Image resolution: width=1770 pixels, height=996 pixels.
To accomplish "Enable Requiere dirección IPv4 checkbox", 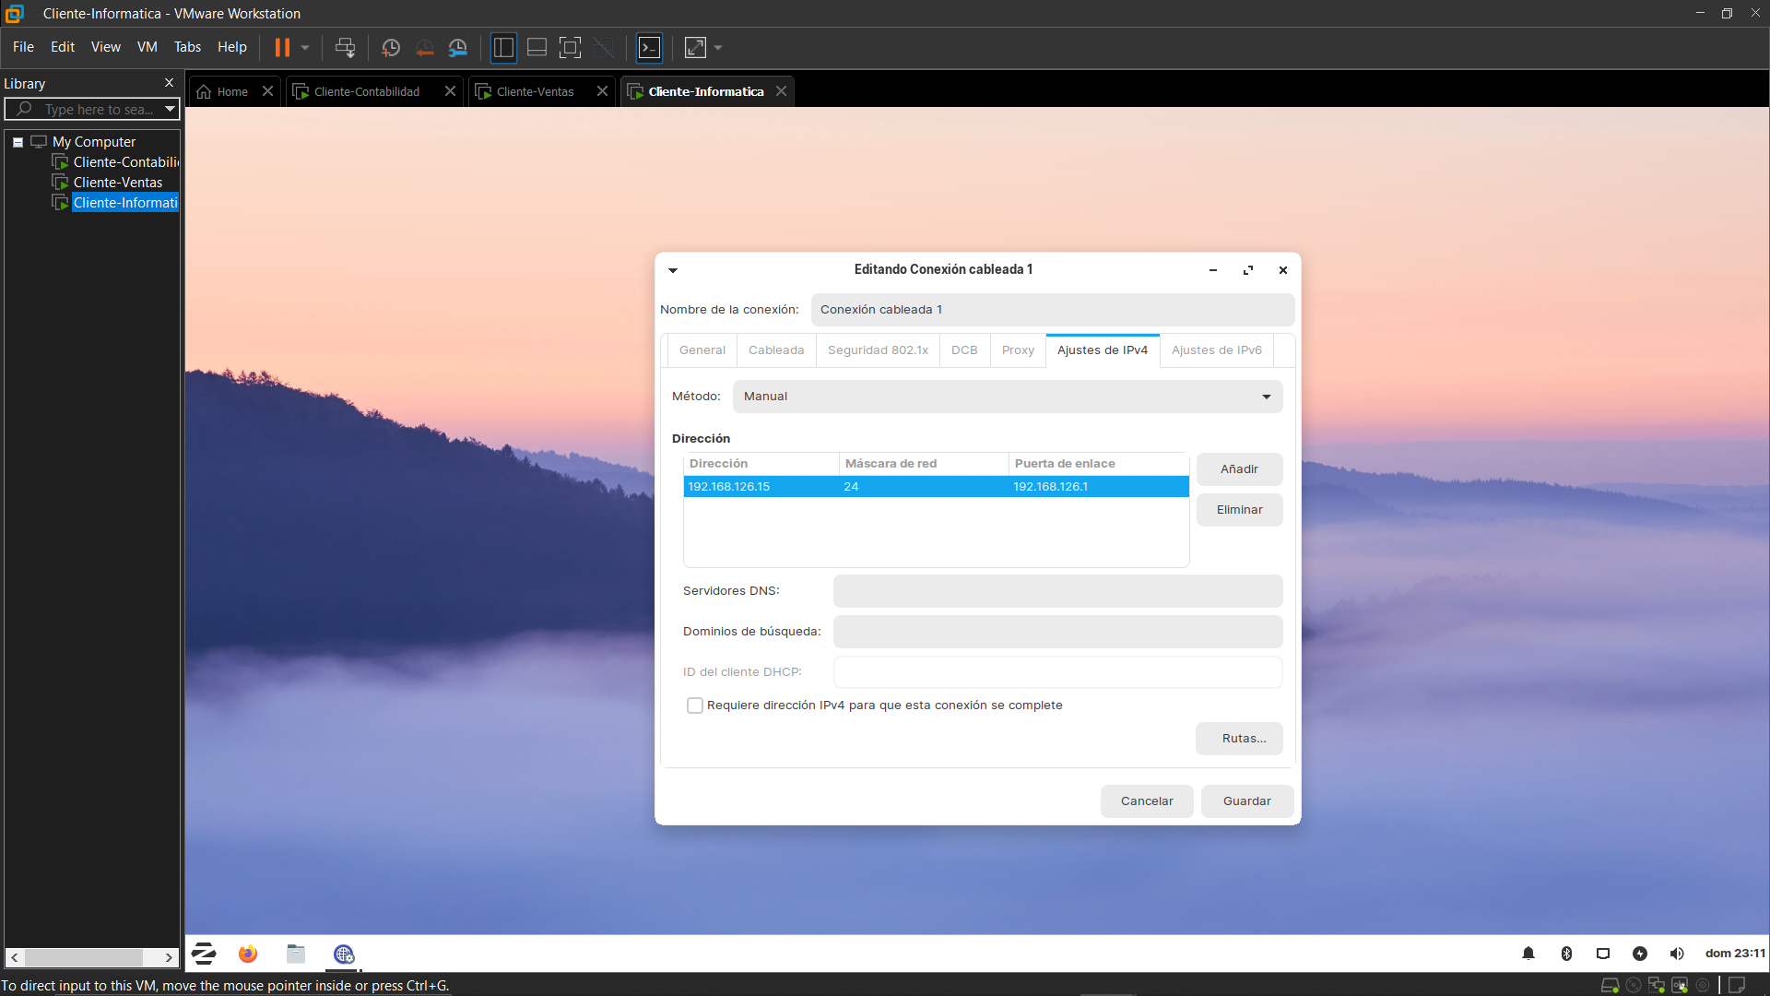I will [x=695, y=705].
